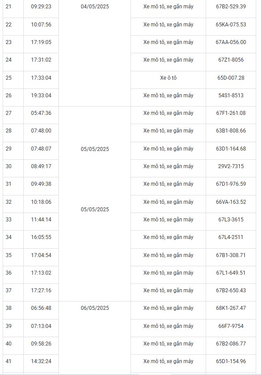The width and height of the screenshot is (261, 375).
Task: Click the 06/05/2025 date cell
Action: (95, 308)
